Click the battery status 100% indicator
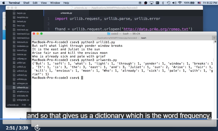Screen dimensions: 218x131 tap(189, 3)
